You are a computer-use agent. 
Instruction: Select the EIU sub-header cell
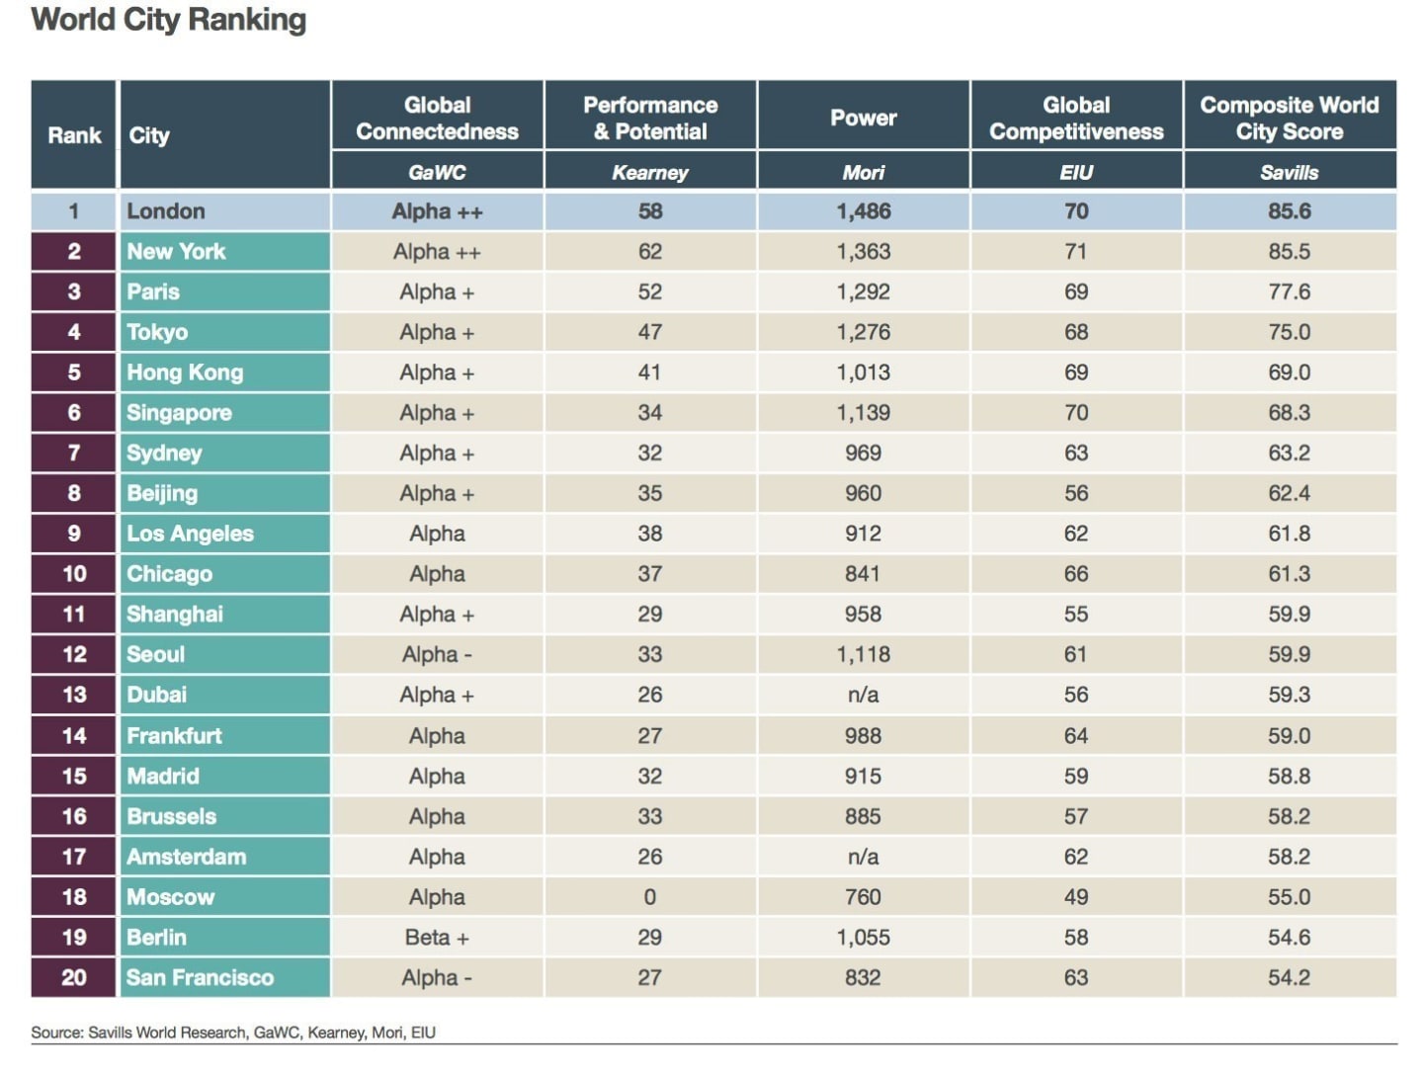1076,171
